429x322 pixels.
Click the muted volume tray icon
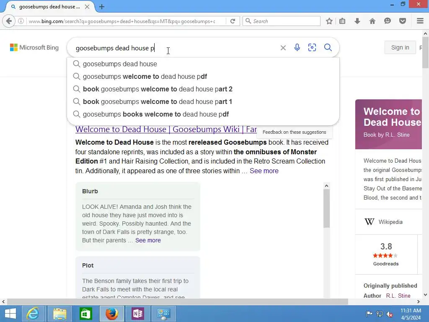[390, 314]
